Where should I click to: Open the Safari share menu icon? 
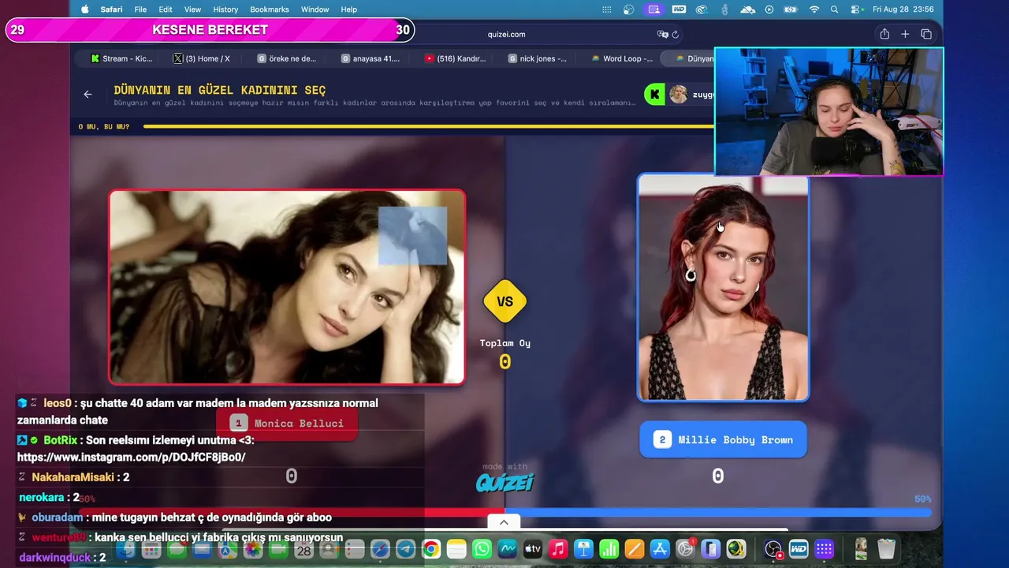pos(884,34)
